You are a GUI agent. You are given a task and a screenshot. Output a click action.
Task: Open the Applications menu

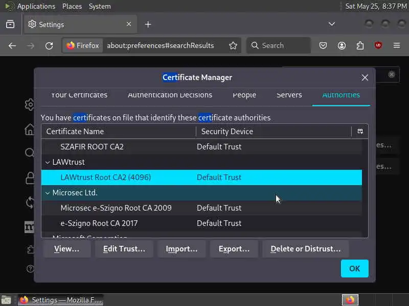point(36,6)
